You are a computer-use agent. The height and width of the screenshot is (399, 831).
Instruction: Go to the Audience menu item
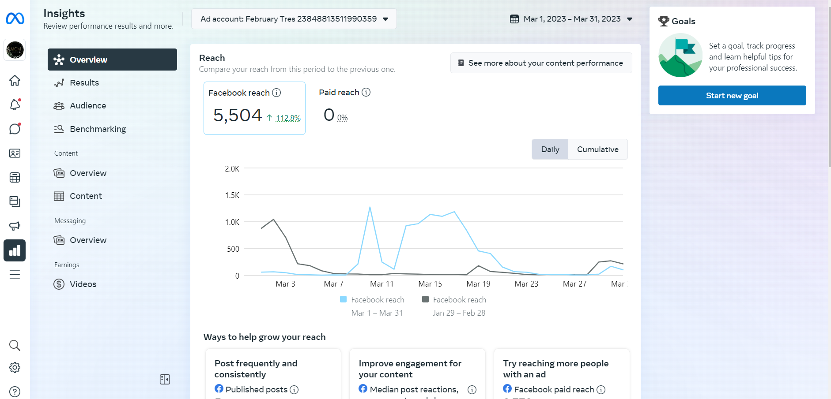88,106
